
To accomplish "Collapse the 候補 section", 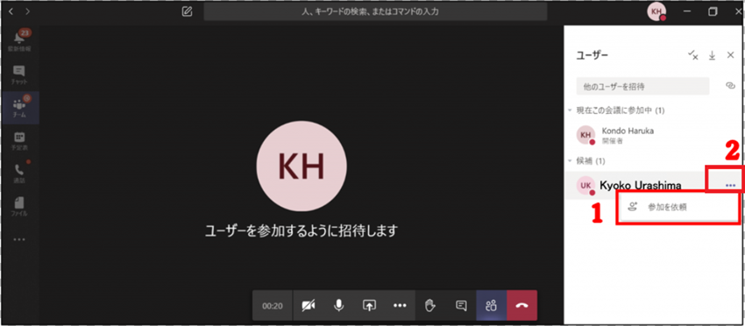I will 571,161.
